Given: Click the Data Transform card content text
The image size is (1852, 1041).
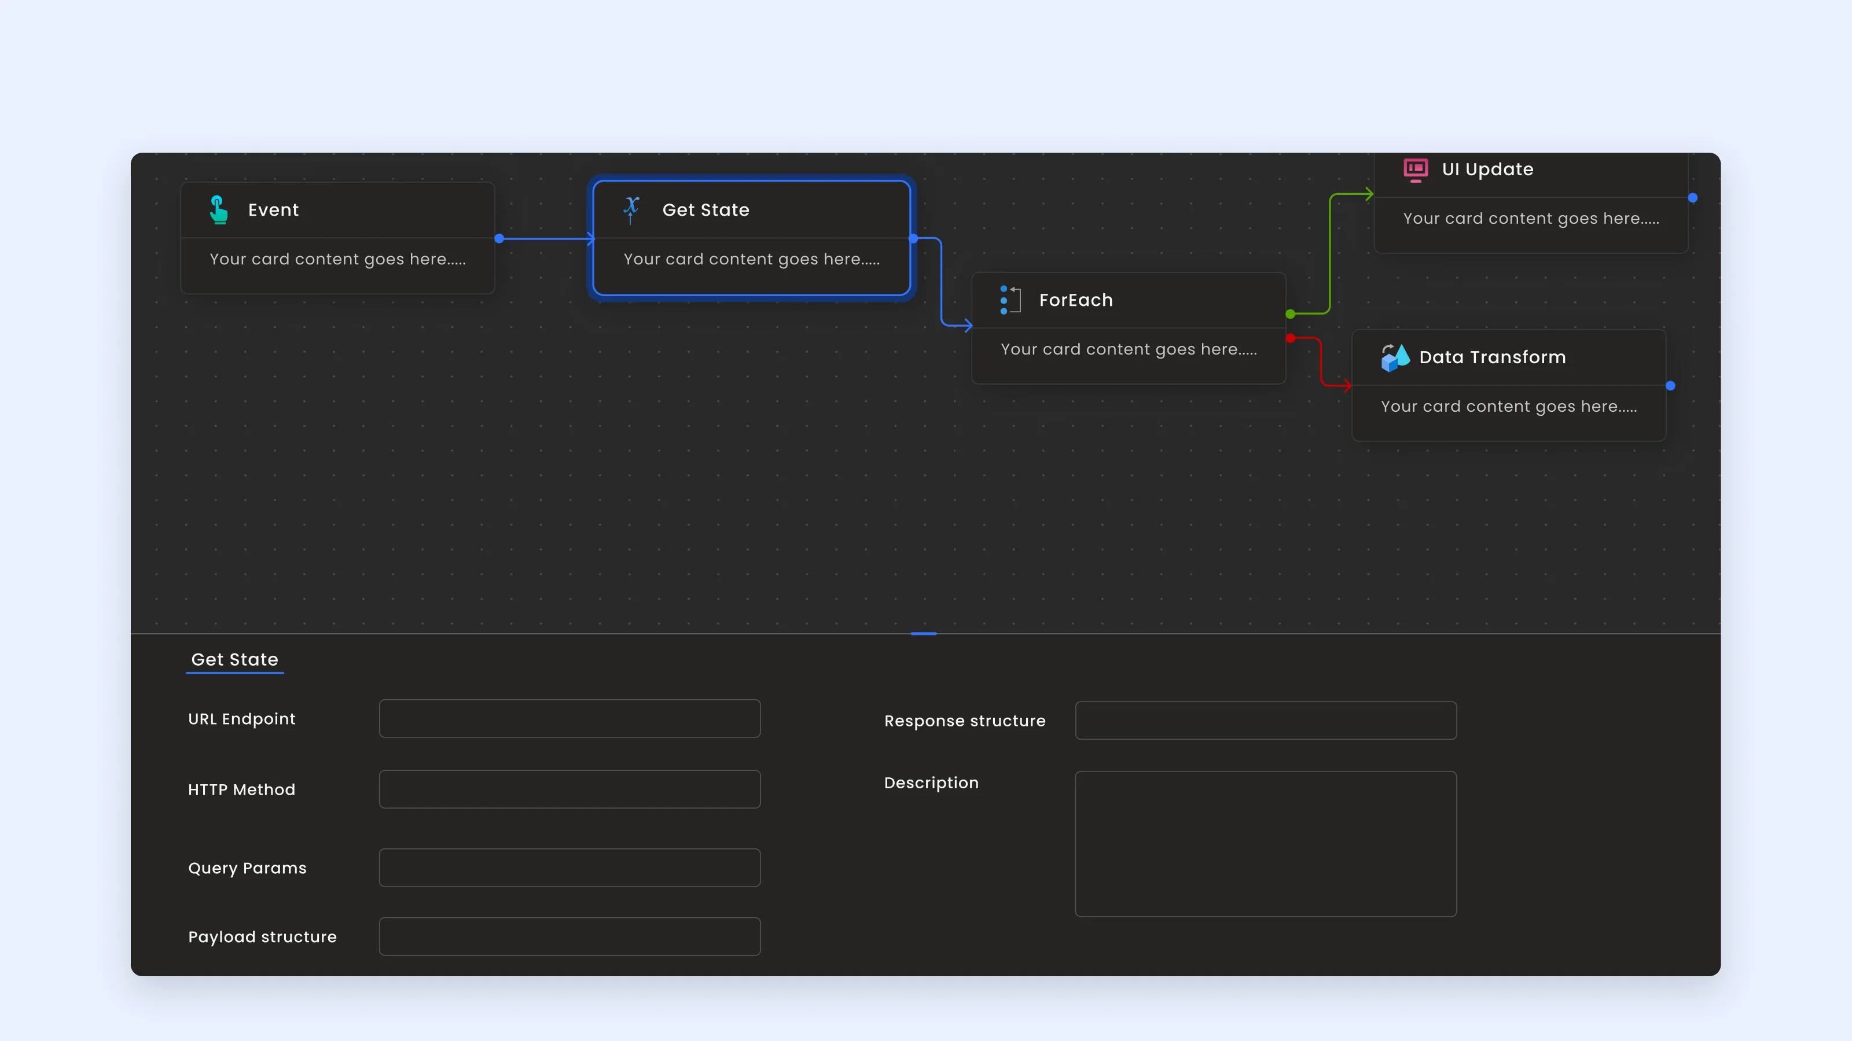Looking at the screenshot, I should click(x=1508, y=407).
